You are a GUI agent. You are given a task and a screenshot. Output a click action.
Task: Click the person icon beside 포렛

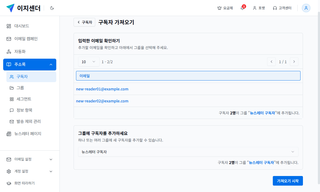click(255, 8)
